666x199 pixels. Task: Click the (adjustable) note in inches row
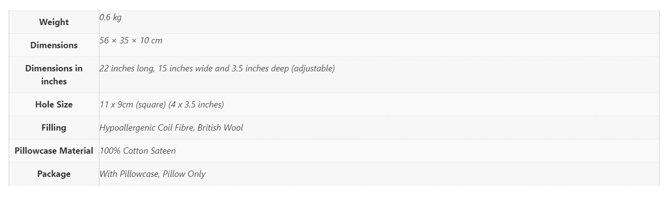click(313, 68)
